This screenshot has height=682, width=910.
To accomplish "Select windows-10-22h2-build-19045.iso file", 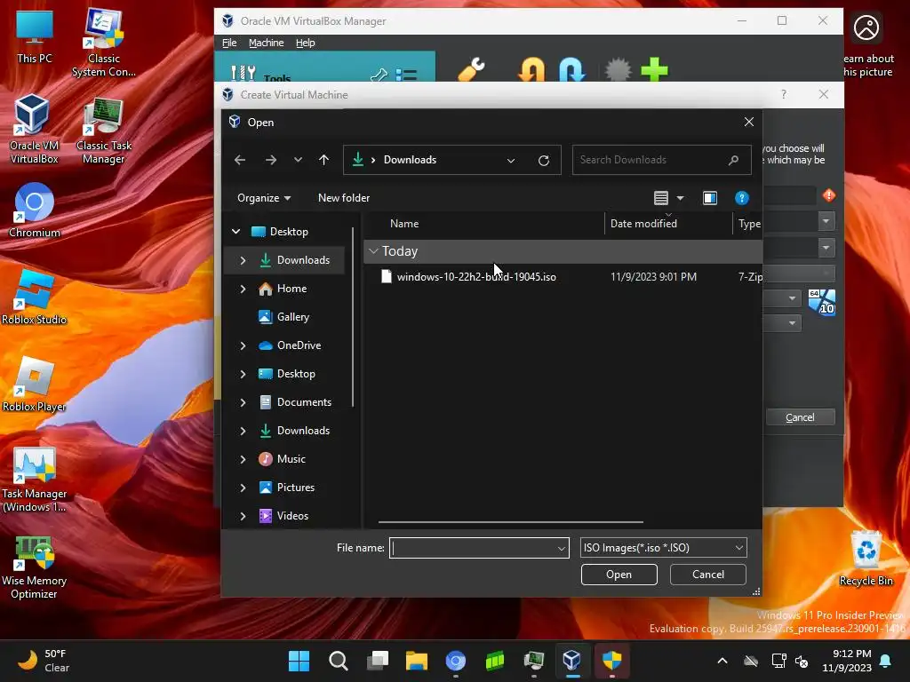I will [x=476, y=277].
